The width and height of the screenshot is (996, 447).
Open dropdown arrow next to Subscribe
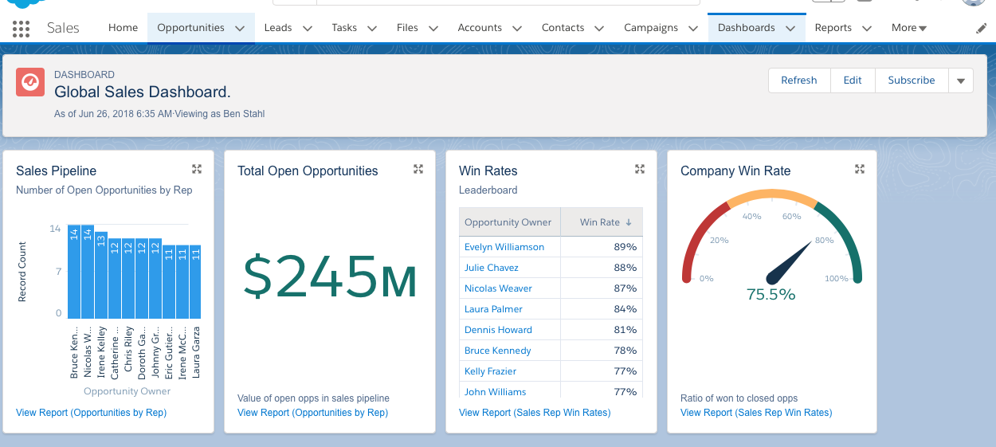click(960, 80)
